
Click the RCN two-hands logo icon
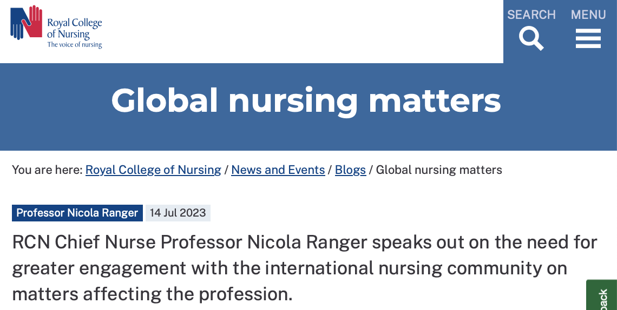click(26, 23)
